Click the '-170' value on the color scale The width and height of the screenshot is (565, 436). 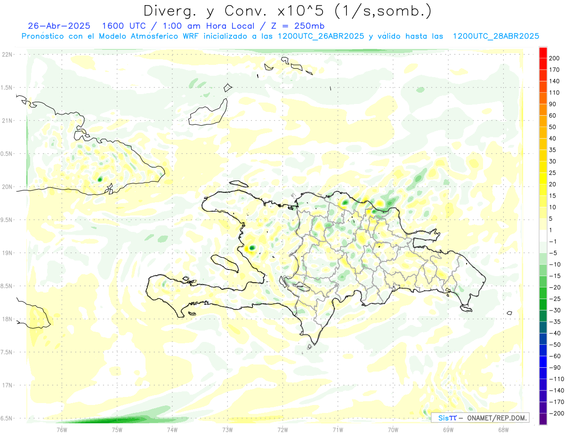click(x=556, y=402)
